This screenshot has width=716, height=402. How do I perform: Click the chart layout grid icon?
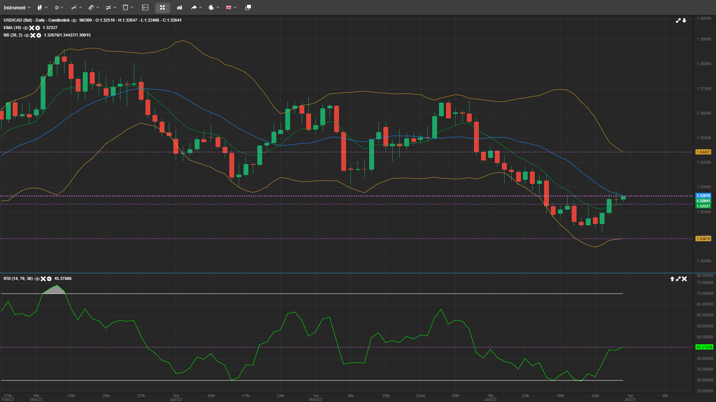click(145, 7)
